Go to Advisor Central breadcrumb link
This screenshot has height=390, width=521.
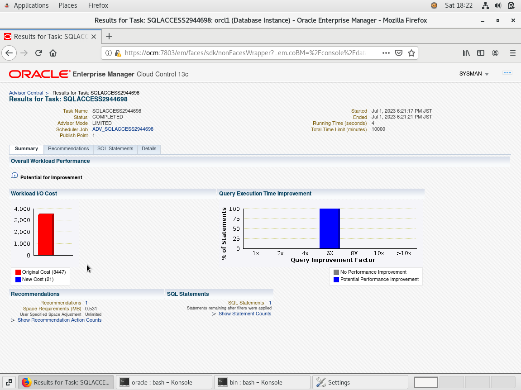coord(26,93)
